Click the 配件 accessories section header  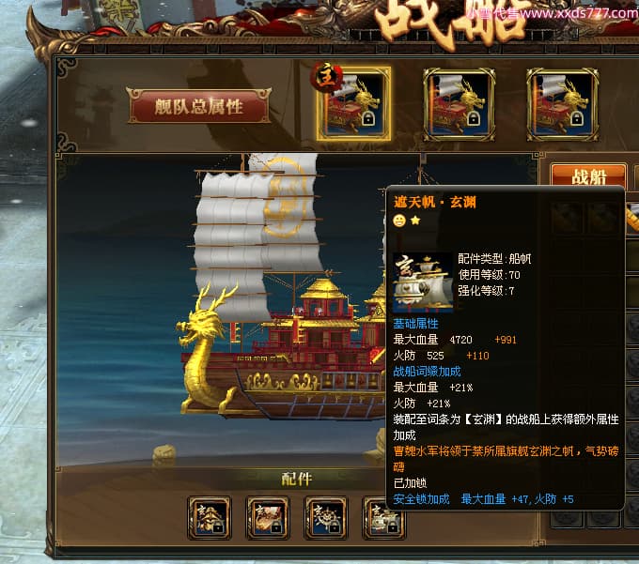click(297, 479)
